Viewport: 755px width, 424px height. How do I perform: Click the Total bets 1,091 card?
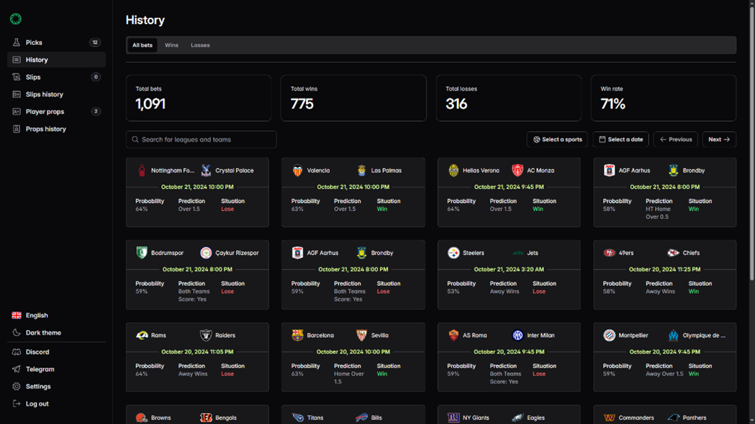coord(198,98)
